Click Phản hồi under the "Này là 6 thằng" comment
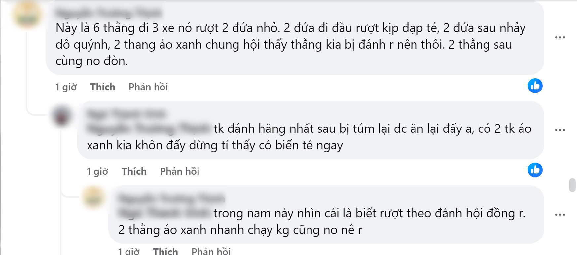 [148, 87]
